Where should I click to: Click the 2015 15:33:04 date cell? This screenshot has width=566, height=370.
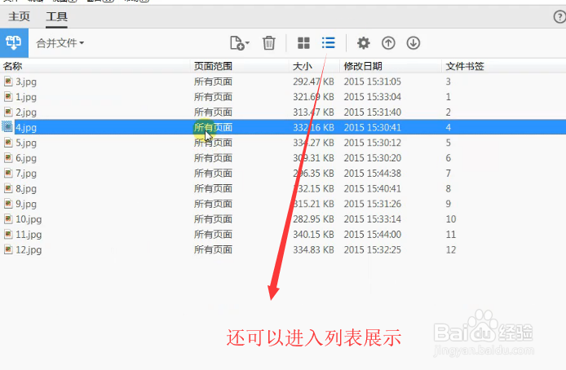(x=372, y=97)
